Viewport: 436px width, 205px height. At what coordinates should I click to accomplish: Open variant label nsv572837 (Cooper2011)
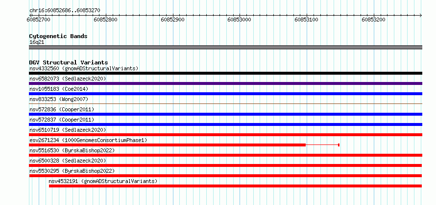click(62, 120)
